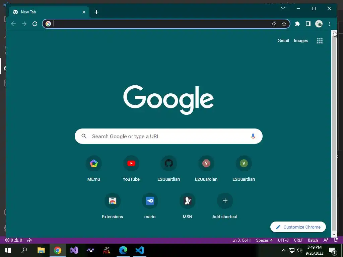
Task: Open network status icon in tray
Action: 292,250
